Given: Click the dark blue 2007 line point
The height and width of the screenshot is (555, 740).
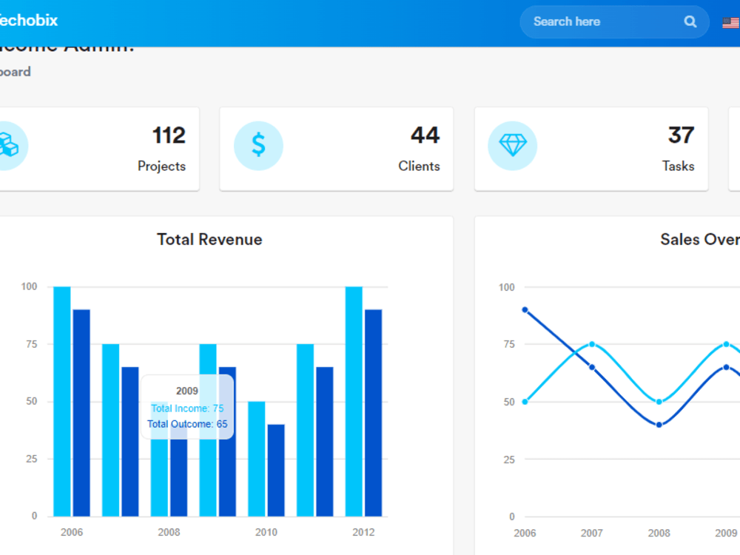Looking at the screenshot, I should pos(592,367).
